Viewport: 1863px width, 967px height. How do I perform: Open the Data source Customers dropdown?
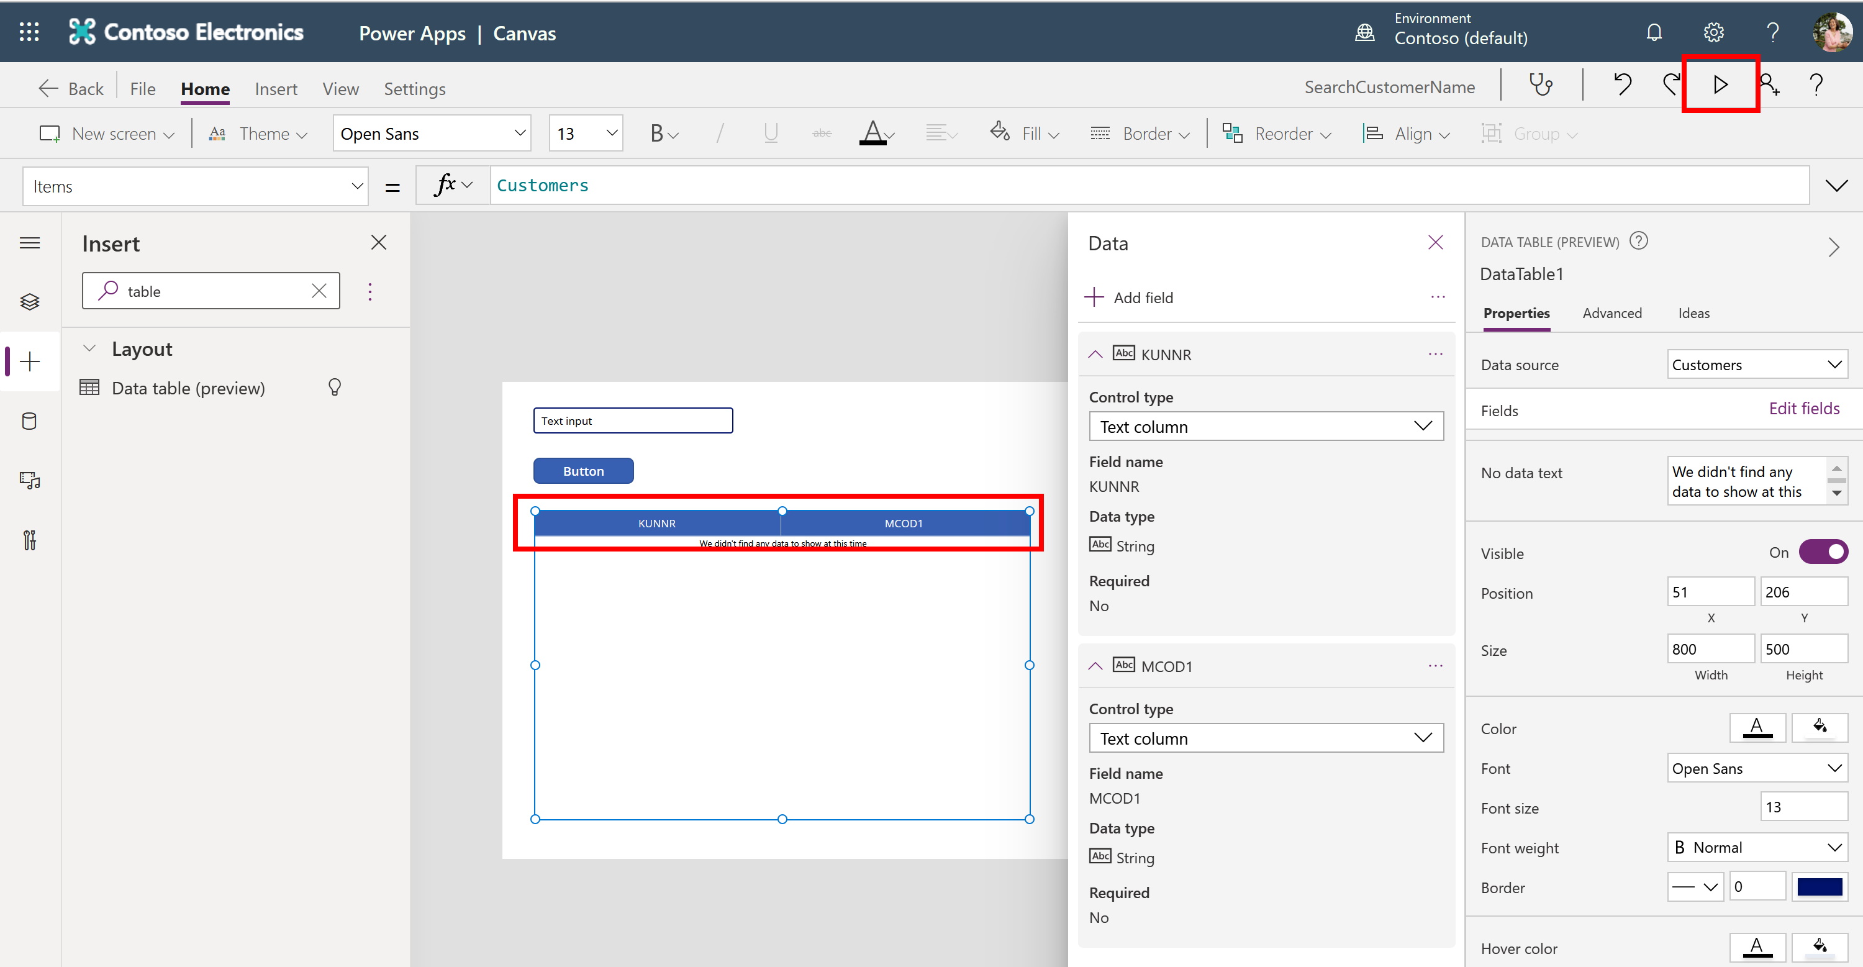(1756, 365)
